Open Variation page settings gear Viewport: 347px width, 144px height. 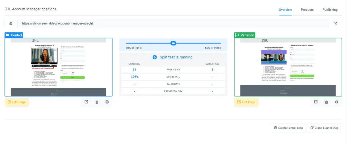(337, 102)
